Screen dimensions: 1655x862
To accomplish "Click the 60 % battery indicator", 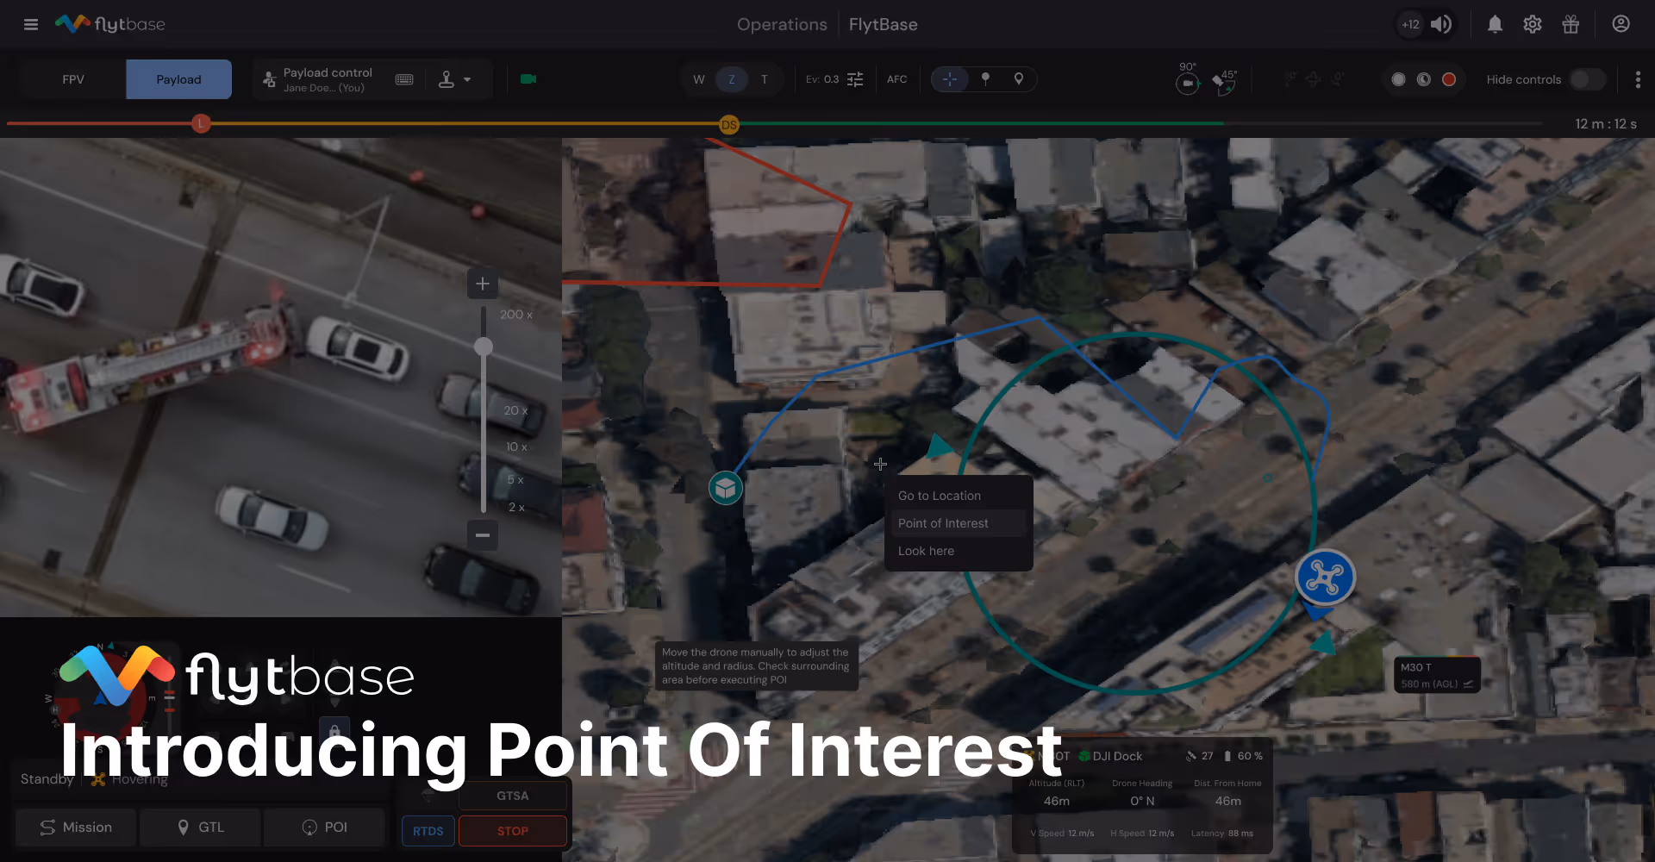I will click(1243, 756).
